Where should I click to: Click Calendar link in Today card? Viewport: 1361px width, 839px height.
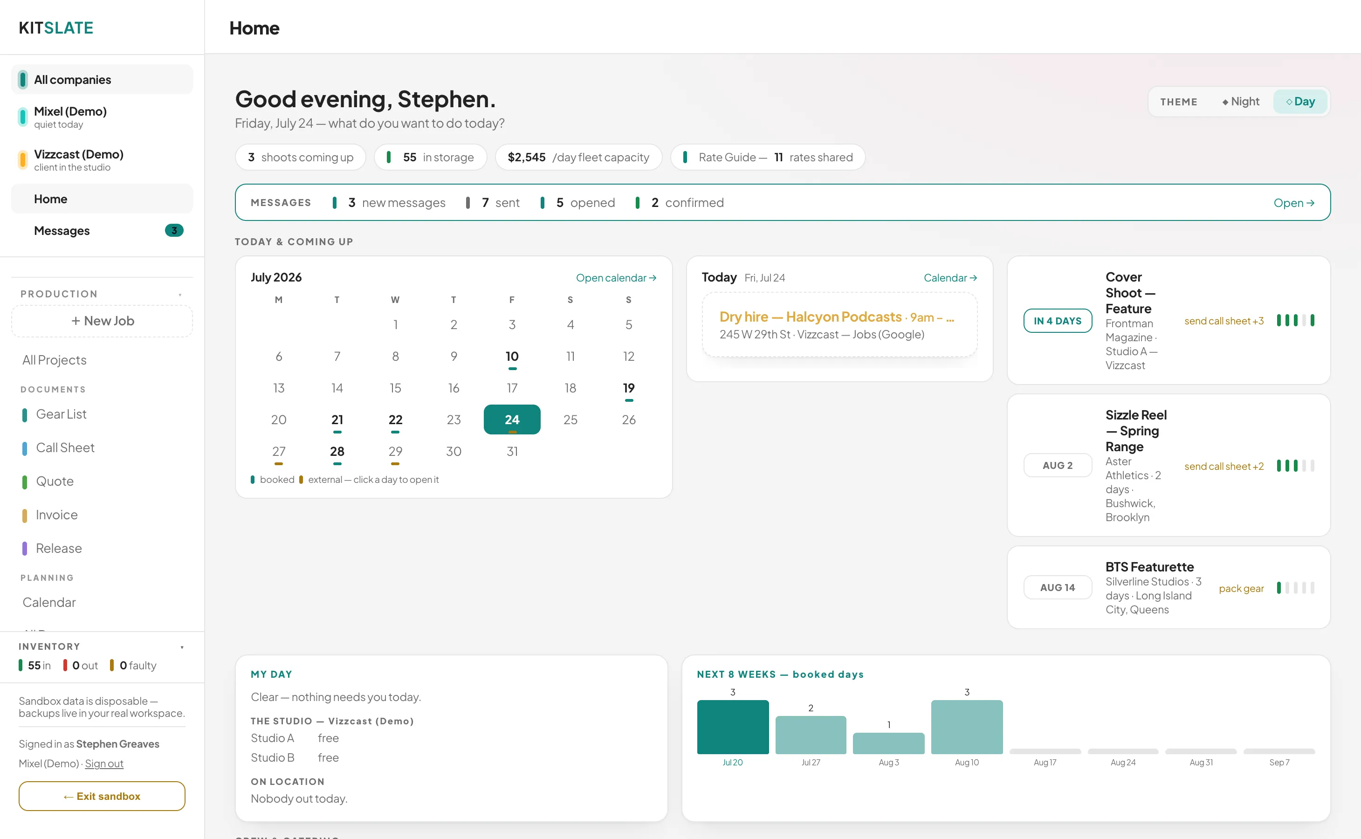tap(950, 277)
